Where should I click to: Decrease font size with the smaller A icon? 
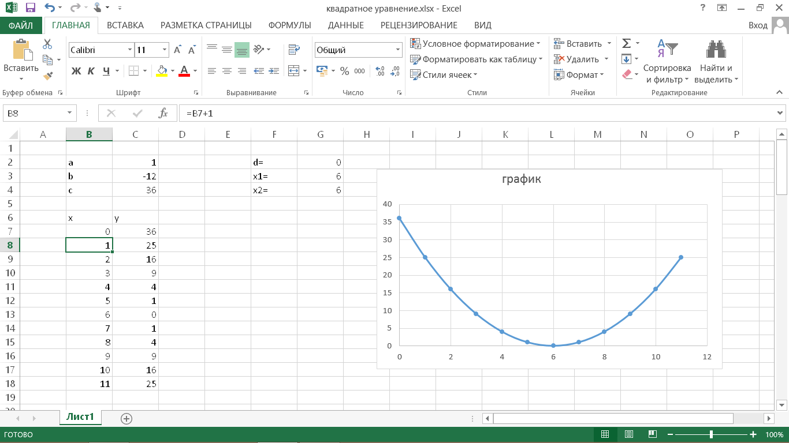tap(192, 50)
